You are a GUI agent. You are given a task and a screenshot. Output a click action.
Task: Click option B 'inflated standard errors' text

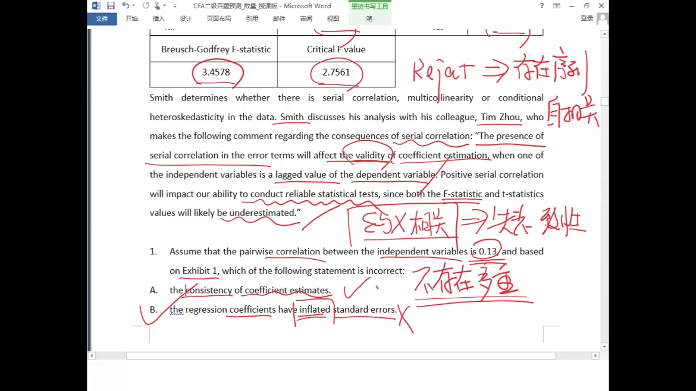tap(348, 310)
